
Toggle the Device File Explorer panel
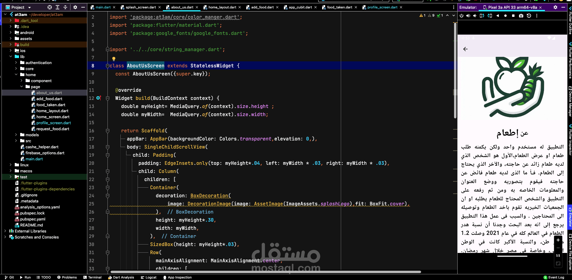click(570, 252)
